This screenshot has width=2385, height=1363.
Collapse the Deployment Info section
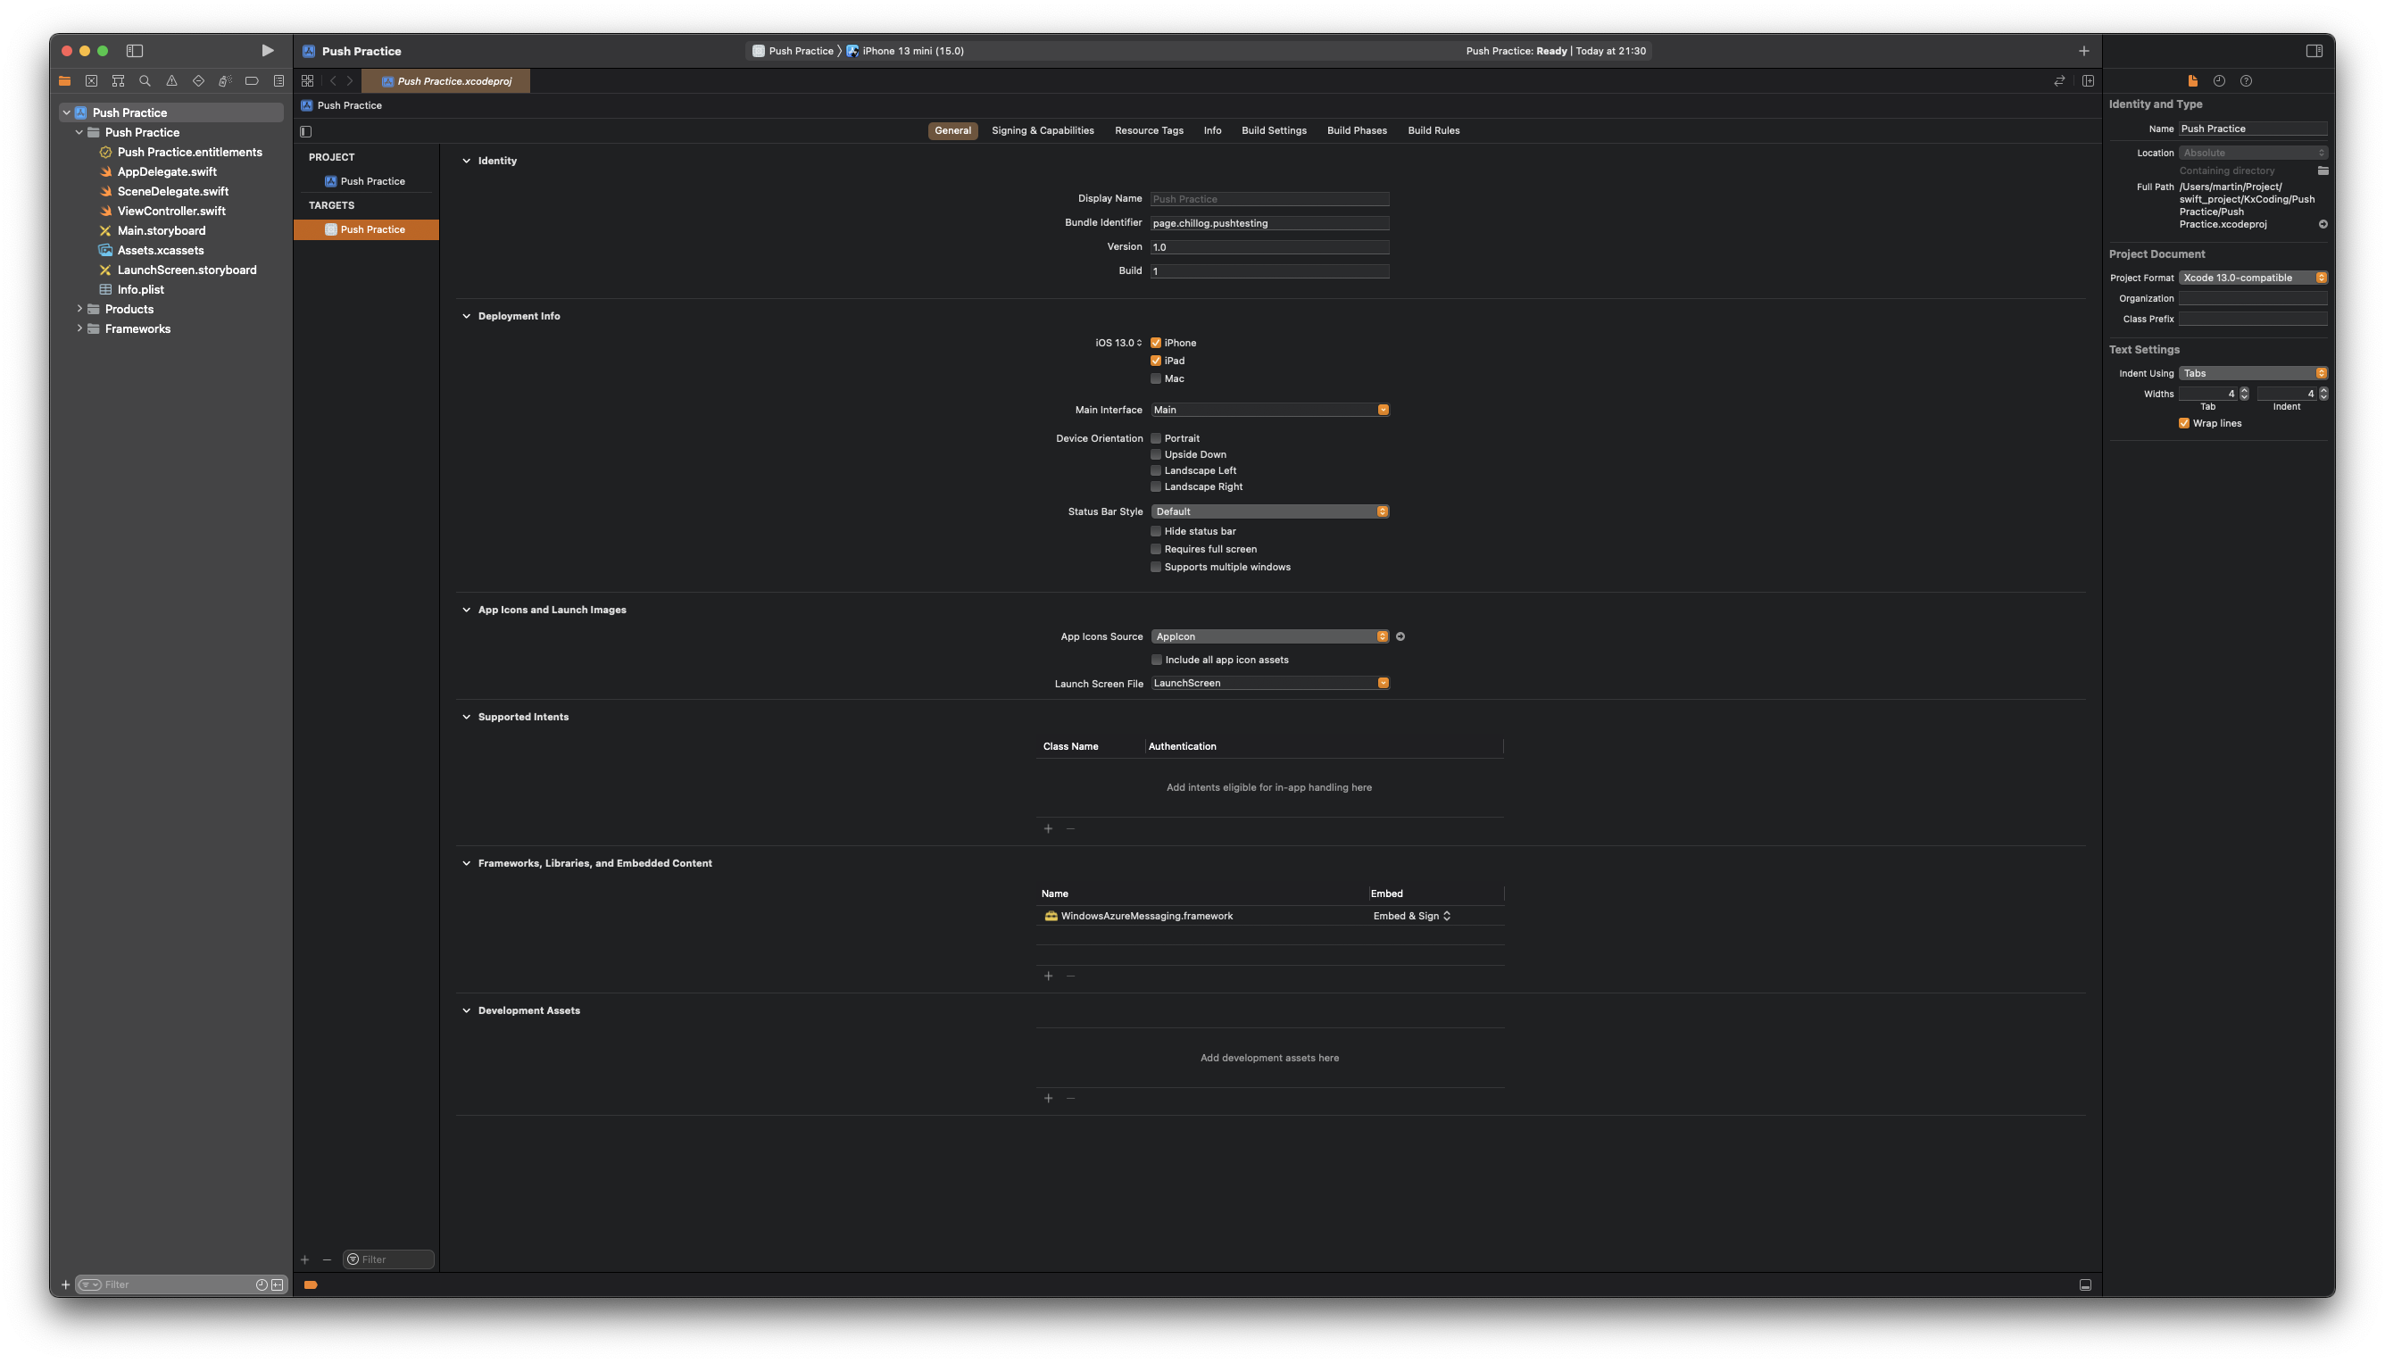(x=466, y=316)
